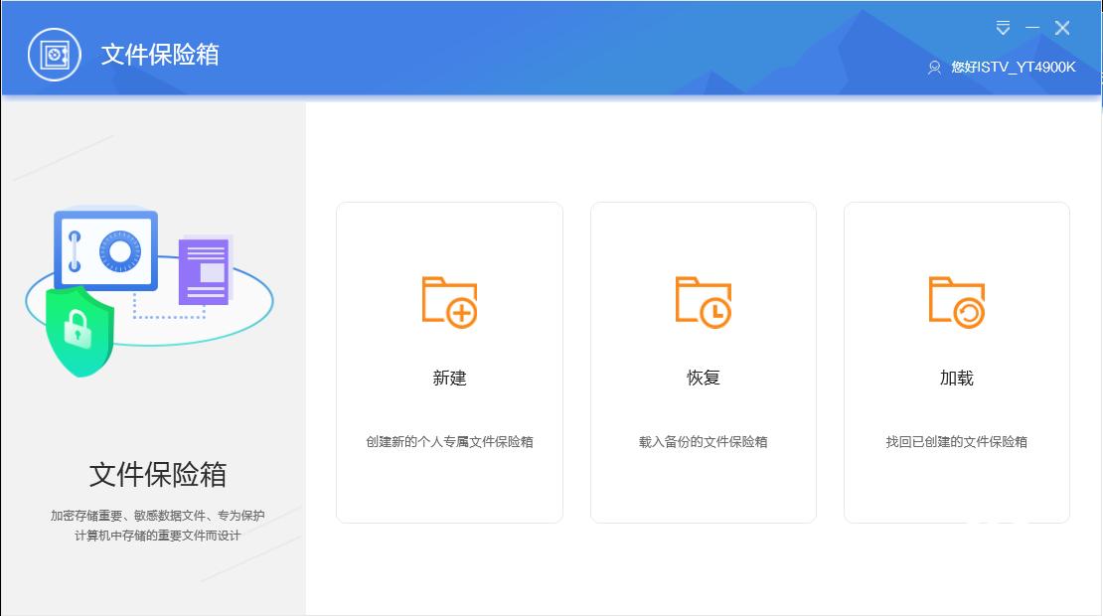Screen dimensions: 1103x616
Task: Click the user avatar icon near the greeting
Action: (933, 68)
